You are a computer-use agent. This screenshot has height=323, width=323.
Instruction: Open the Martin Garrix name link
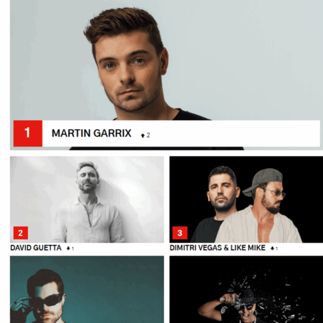[x=91, y=133]
